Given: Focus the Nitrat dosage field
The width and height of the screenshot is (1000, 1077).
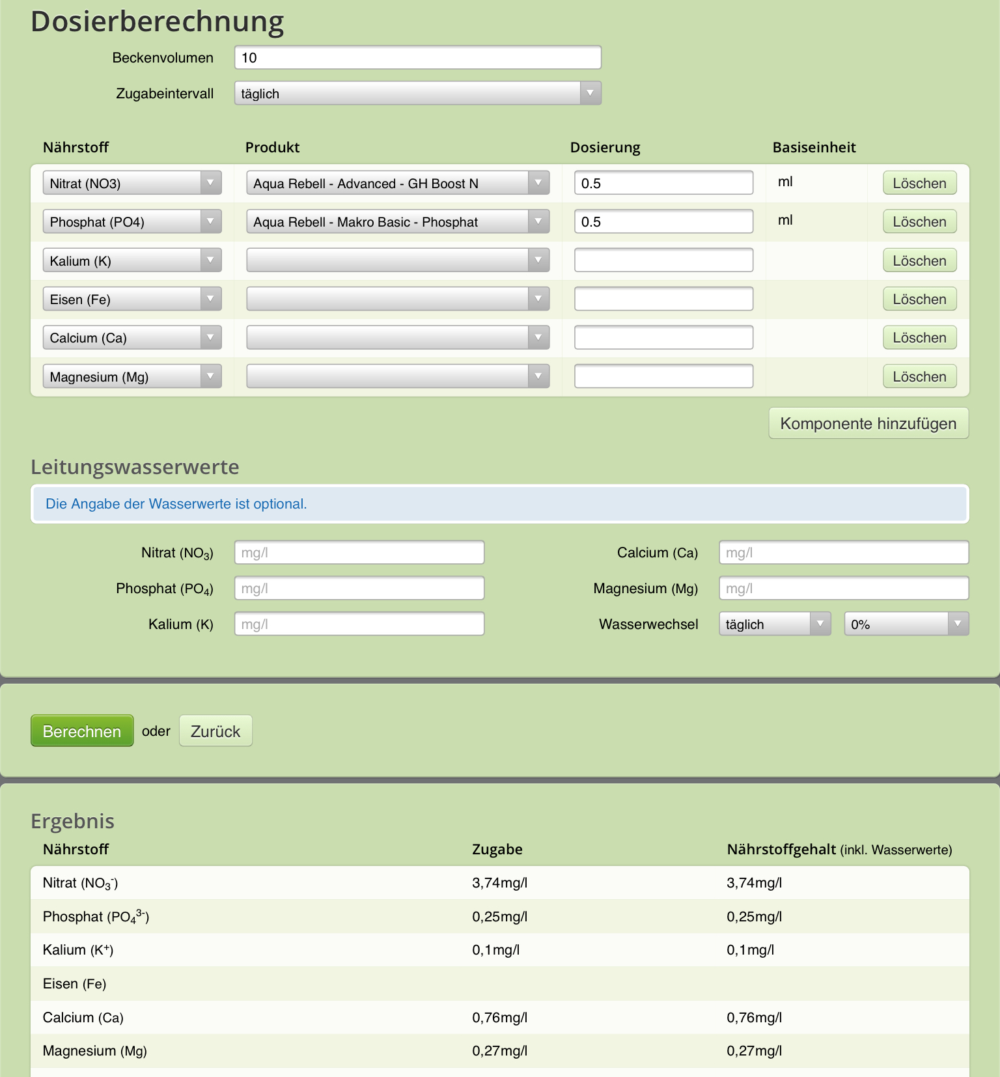Looking at the screenshot, I should click(x=663, y=183).
